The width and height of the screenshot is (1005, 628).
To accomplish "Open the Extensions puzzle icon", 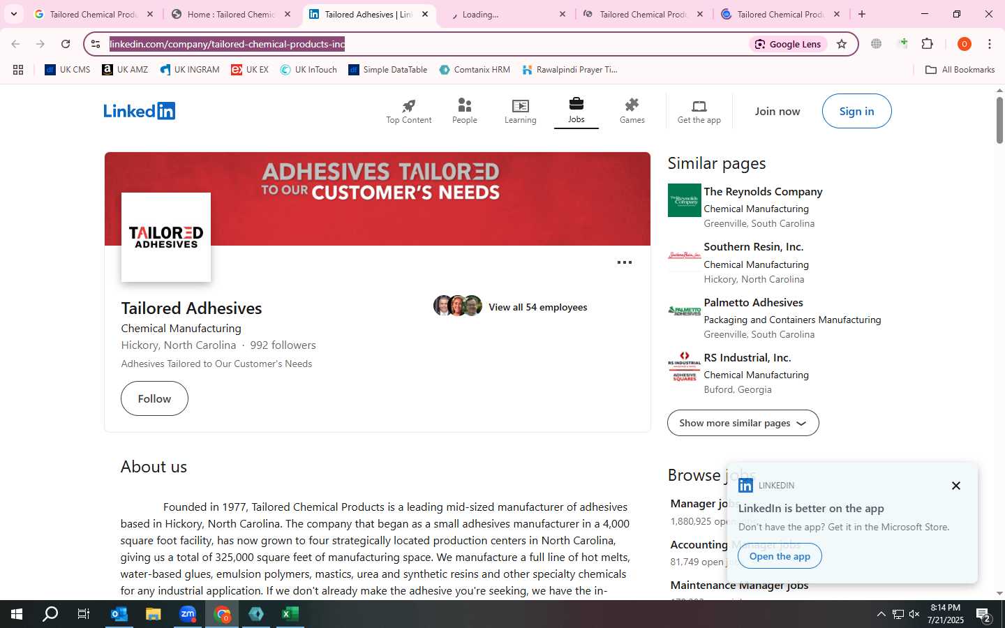I will pos(928,44).
